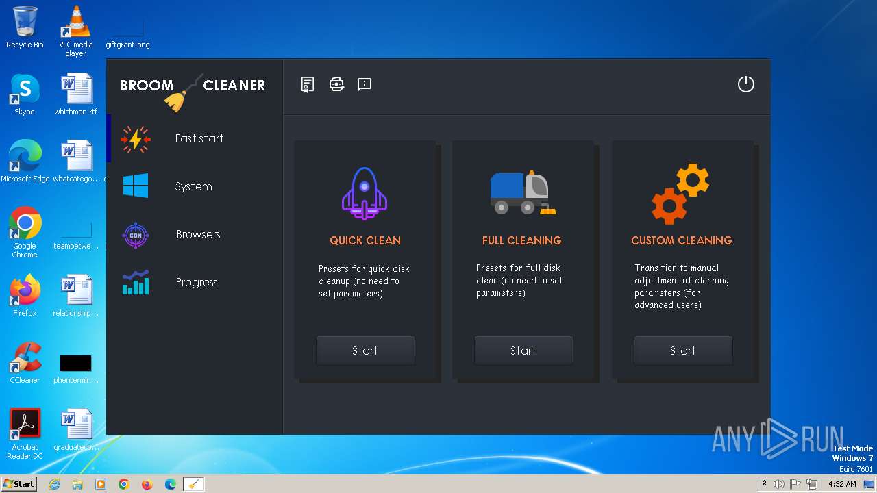Click the broom logo icon
This screenshot has height=493, width=877.
182,92
